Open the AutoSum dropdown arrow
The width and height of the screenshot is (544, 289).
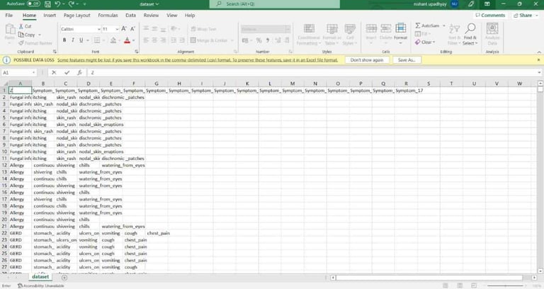pos(444,25)
